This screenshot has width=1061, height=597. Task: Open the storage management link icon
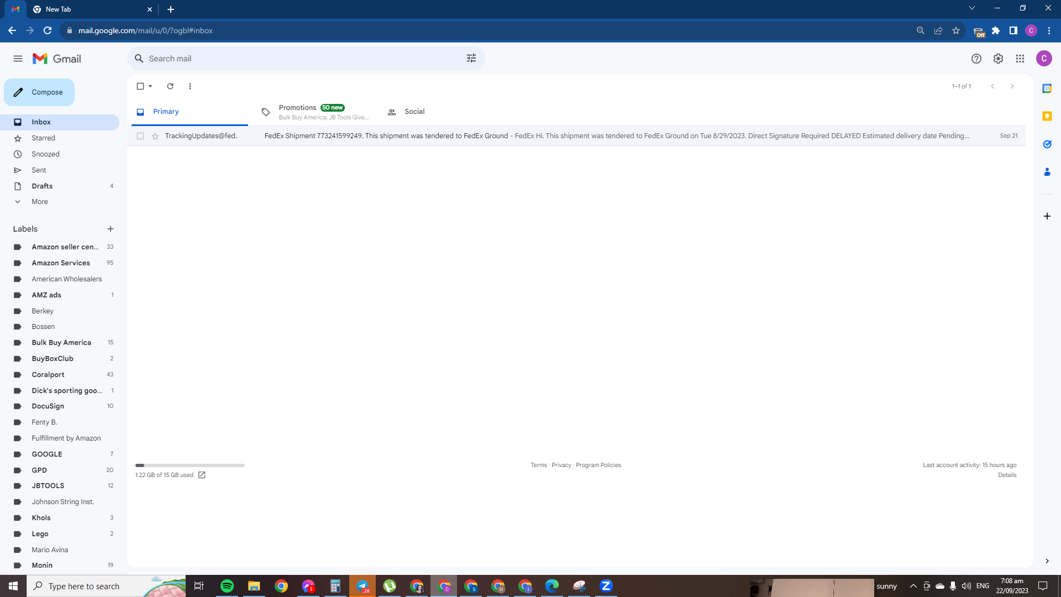(x=202, y=475)
